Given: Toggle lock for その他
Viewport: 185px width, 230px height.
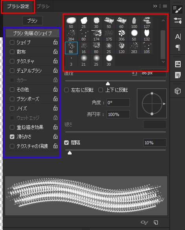Looking at the screenshot, I should point(55,89).
